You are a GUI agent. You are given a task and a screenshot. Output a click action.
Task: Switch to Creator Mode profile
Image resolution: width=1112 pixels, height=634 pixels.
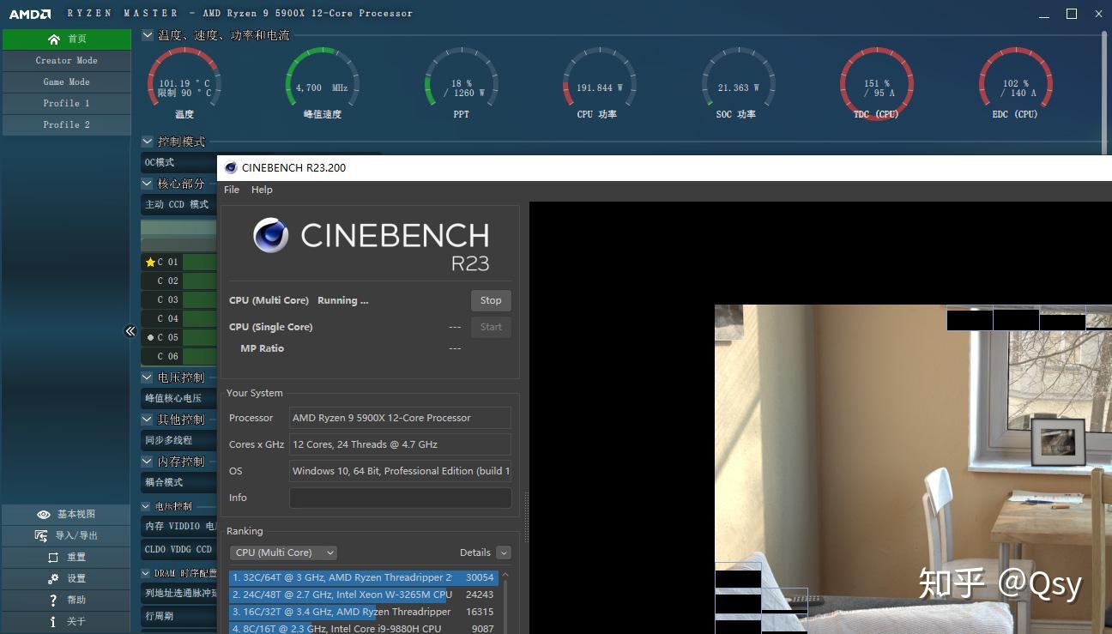(67, 60)
